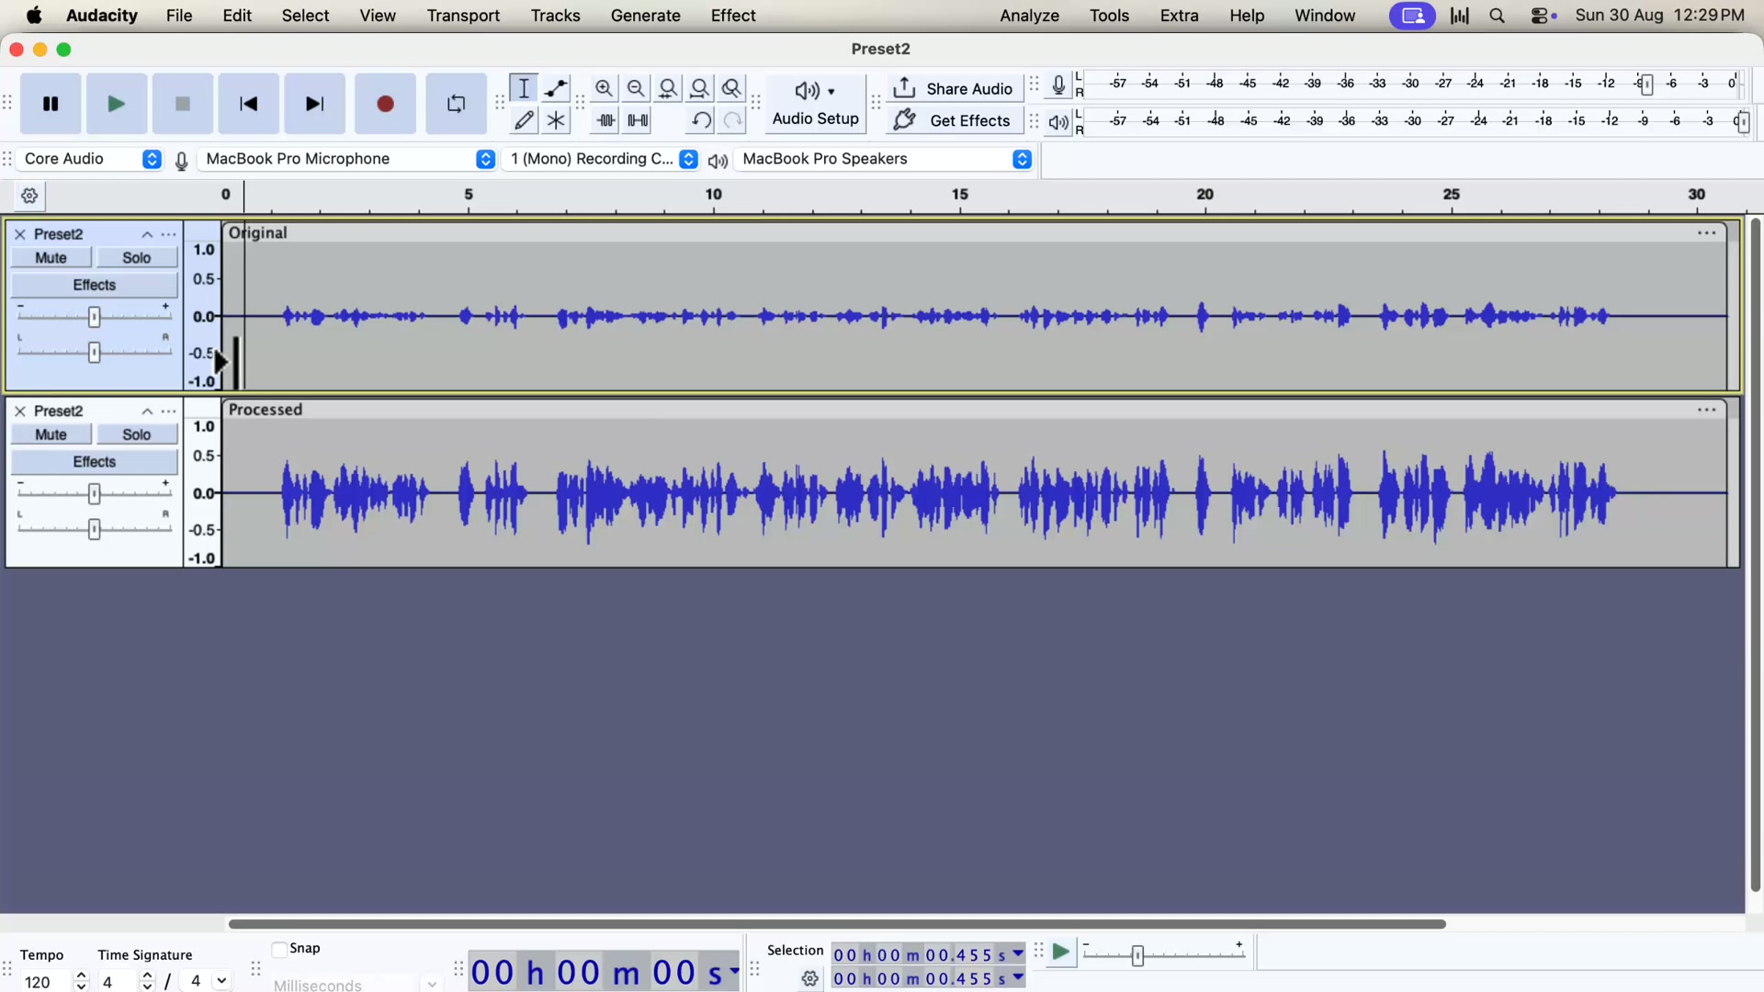The height and width of the screenshot is (992, 1764).
Task: Click the Zoom Out magnifier
Action: click(x=636, y=88)
